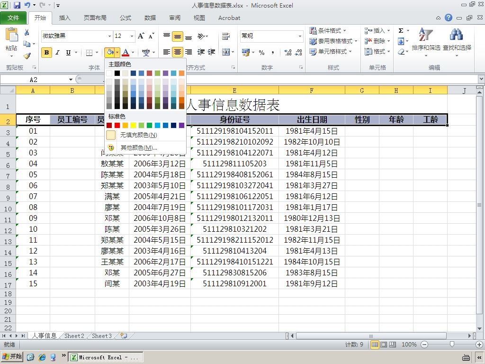Open the font name dropdown 微软雅黑
Image resolution: width=485 pixels, height=364 pixels.
[x=109, y=36]
